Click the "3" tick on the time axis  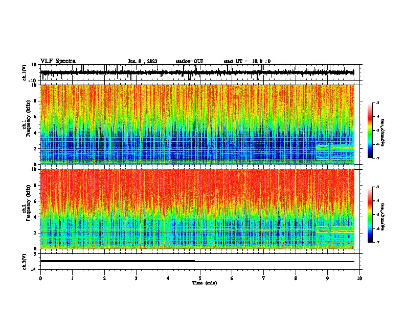[x=136, y=278]
